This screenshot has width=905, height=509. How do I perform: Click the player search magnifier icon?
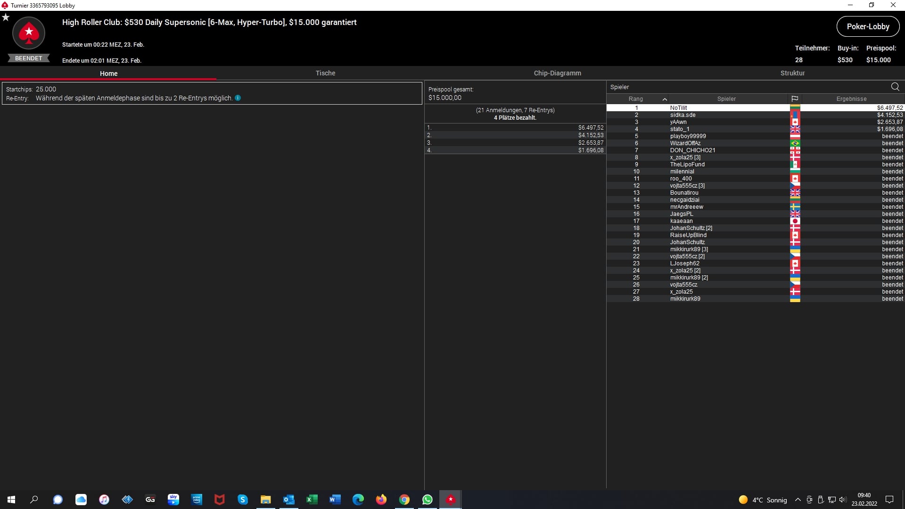pyautogui.click(x=895, y=87)
